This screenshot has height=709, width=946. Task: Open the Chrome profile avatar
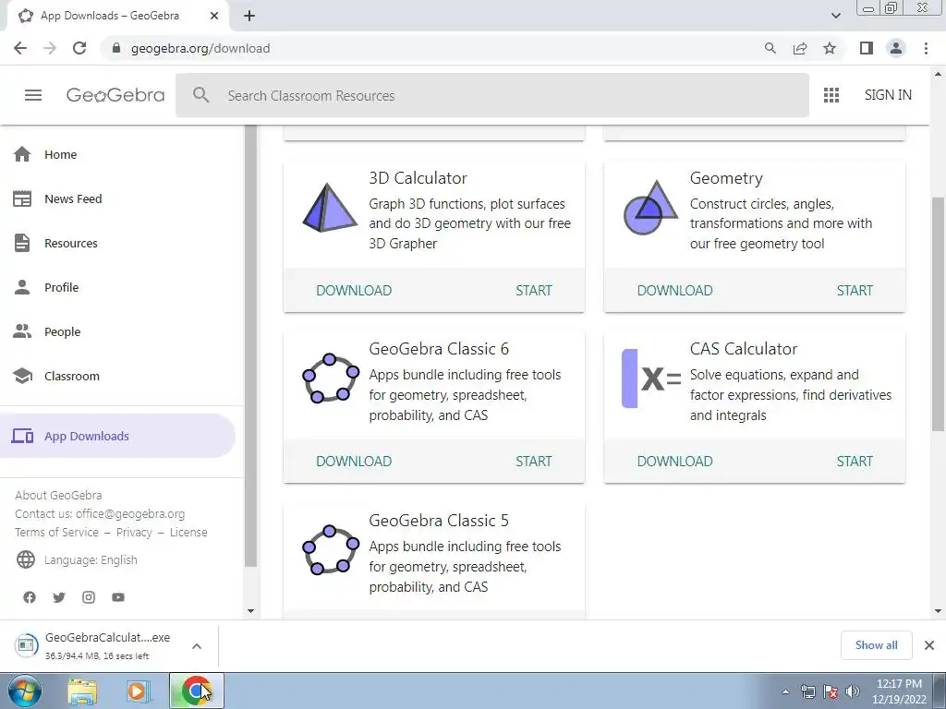pyautogui.click(x=896, y=48)
